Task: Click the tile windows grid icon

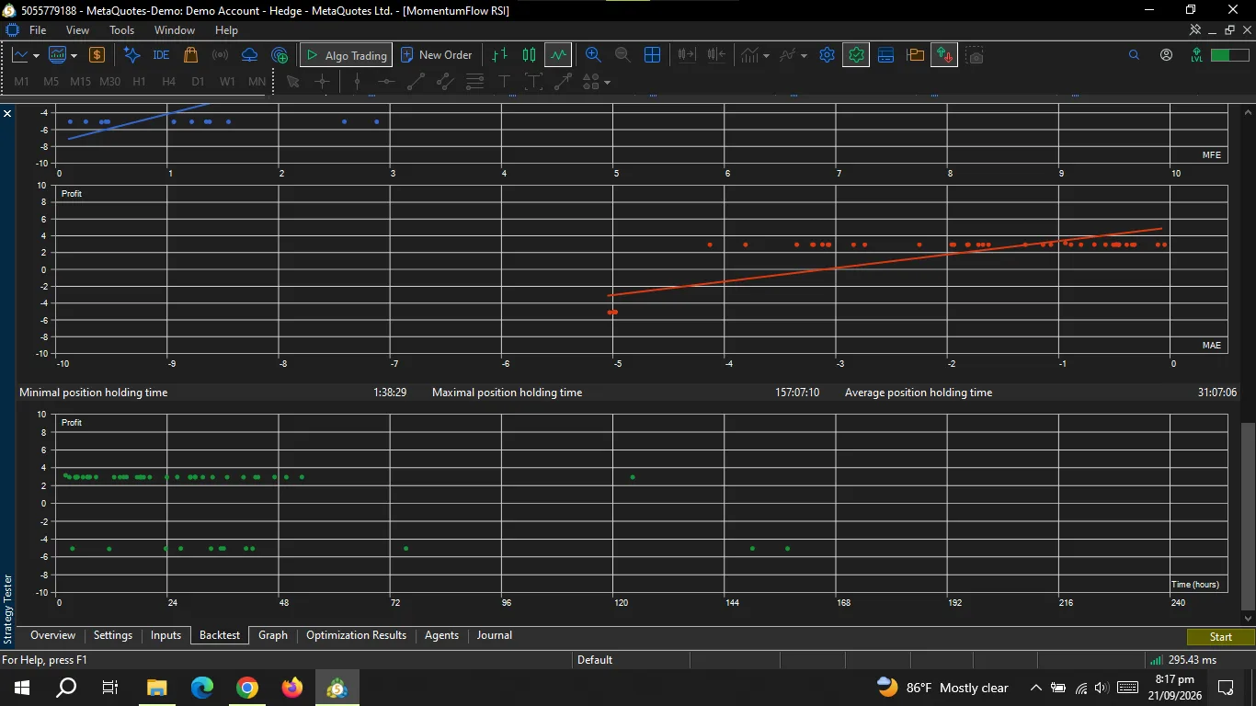Action: 652,55
